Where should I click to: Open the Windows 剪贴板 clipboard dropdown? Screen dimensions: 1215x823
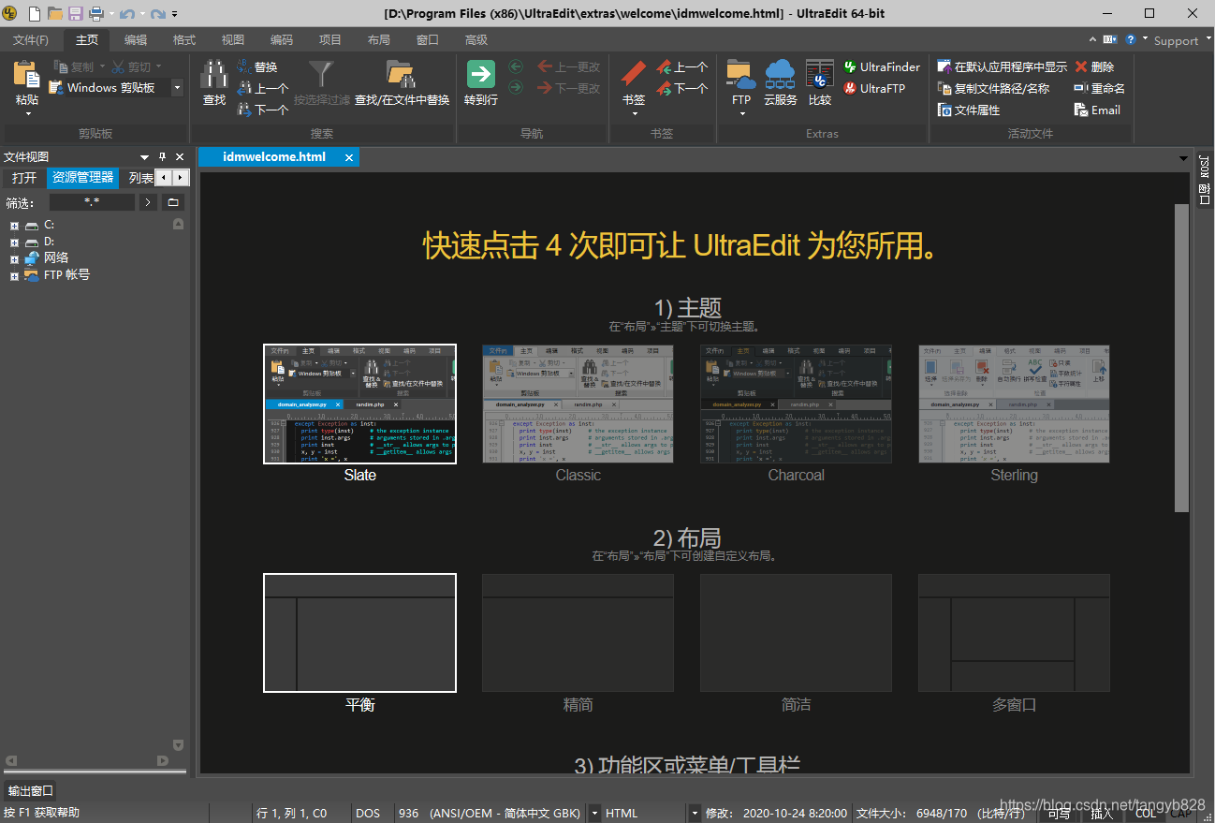(177, 88)
